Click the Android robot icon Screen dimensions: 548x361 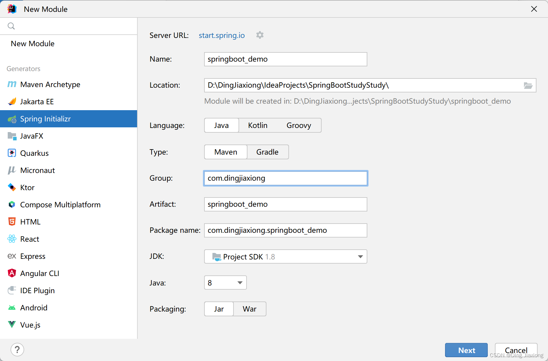(12, 308)
